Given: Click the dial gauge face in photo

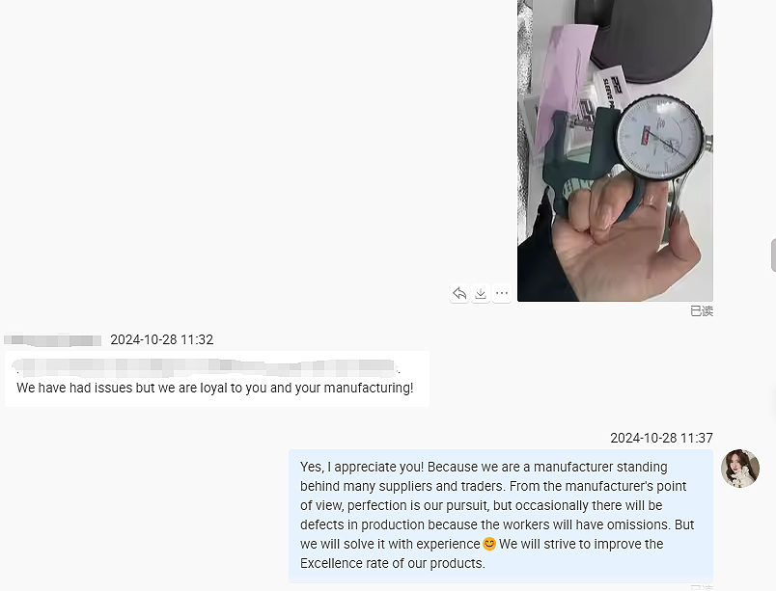Looking at the screenshot, I should click(x=660, y=137).
